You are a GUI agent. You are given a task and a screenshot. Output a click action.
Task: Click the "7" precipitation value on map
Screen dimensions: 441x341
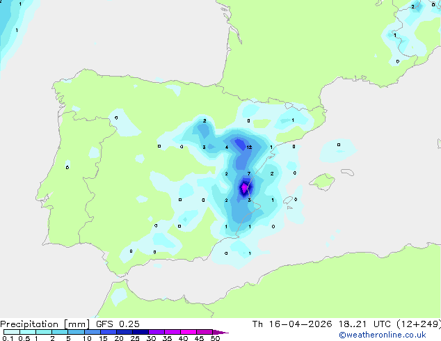[x=248, y=173]
